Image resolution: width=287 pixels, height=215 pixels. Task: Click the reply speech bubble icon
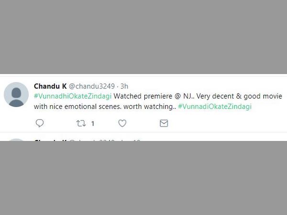tap(40, 123)
